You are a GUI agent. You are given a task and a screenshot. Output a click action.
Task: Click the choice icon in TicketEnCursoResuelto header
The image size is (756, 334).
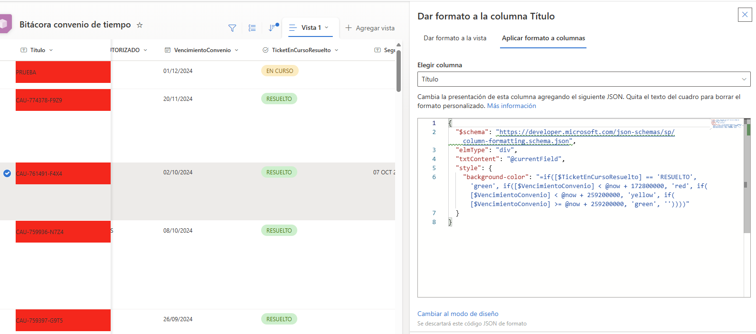tap(265, 50)
